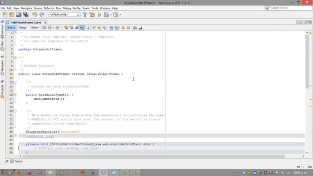The height and width of the screenshot is (176, 313).
Task: Open the Refactor menu
Action: pyautogui.click(x=49, y=8)
